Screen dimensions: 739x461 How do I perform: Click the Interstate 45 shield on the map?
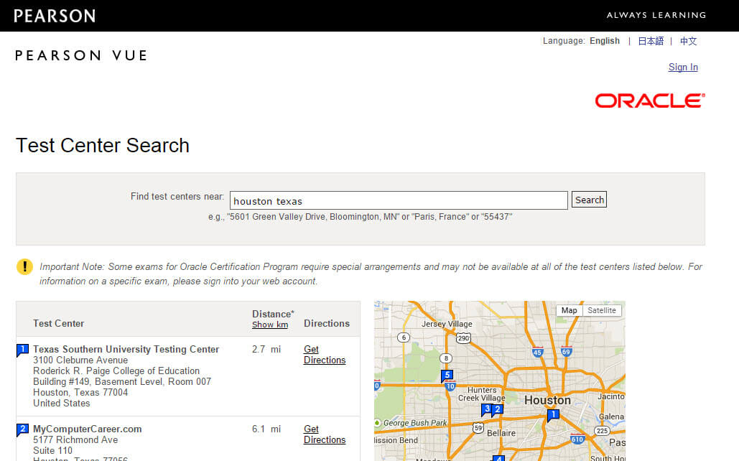point(537,352)
